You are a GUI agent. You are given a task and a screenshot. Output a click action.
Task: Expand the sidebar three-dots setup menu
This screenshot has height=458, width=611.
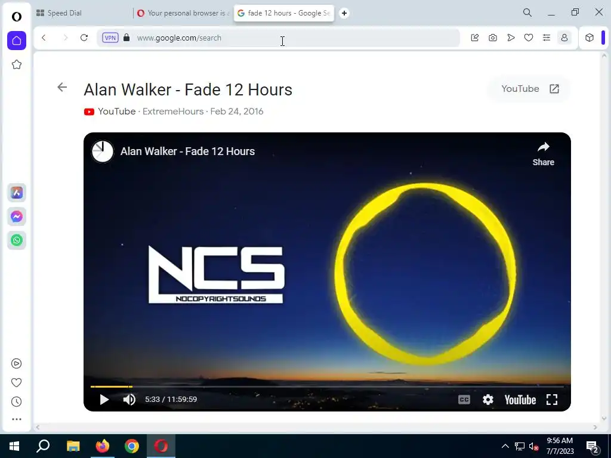coord(16,419)
